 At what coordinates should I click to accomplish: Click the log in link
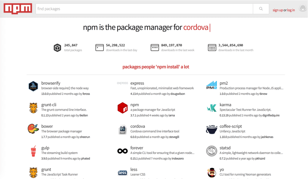click(x=291, y=10)
